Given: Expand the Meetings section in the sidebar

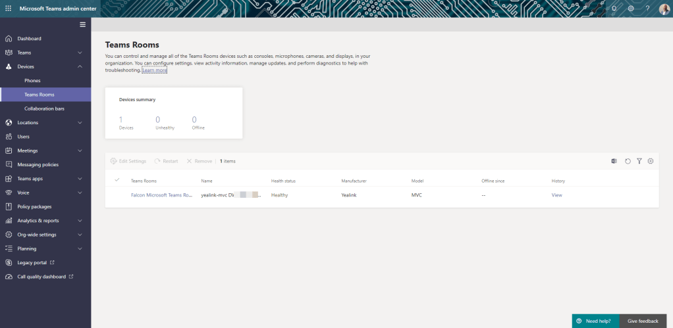Looking at the screenshot, I should (x=80, y=151).
